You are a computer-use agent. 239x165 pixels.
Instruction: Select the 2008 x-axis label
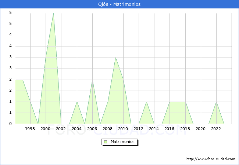coord(108,129)
